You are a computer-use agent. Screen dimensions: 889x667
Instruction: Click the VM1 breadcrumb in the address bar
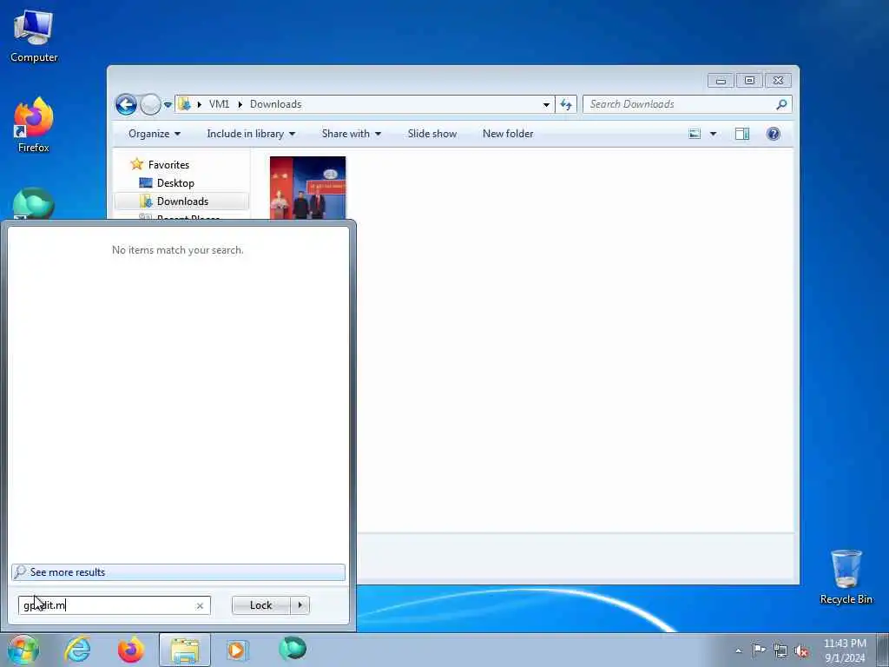(x=219, y=104)
